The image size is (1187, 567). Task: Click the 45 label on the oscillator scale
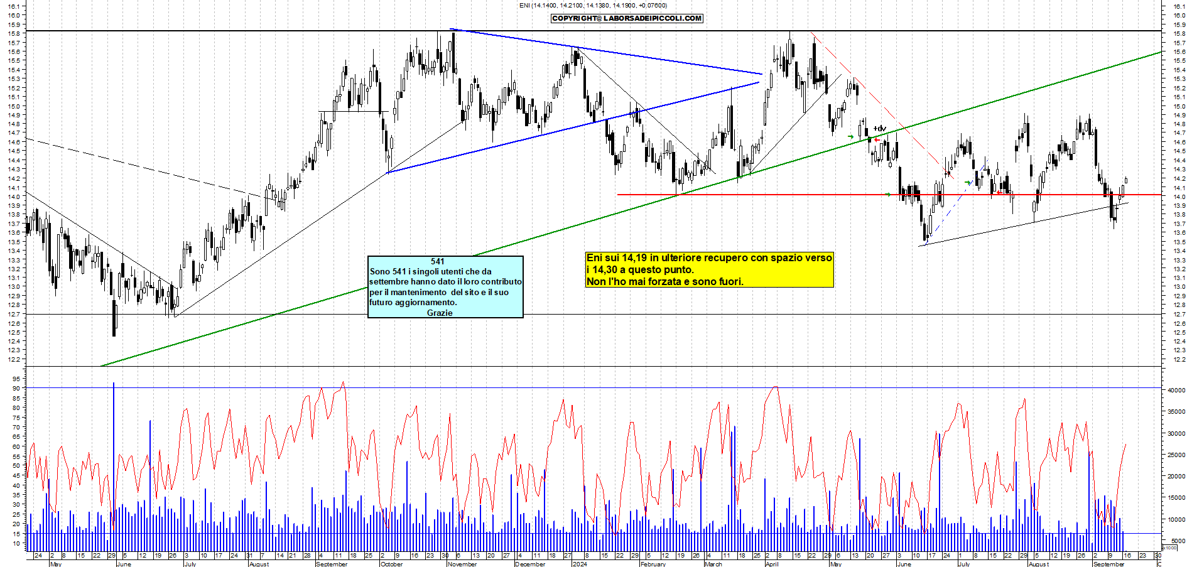pos(16,476)
